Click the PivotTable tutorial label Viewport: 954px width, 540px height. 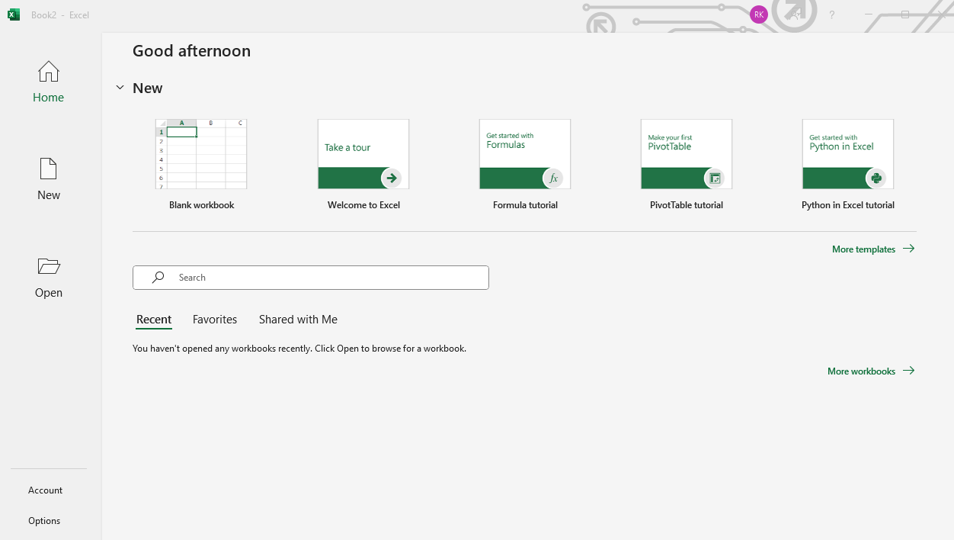coord(687,205)
